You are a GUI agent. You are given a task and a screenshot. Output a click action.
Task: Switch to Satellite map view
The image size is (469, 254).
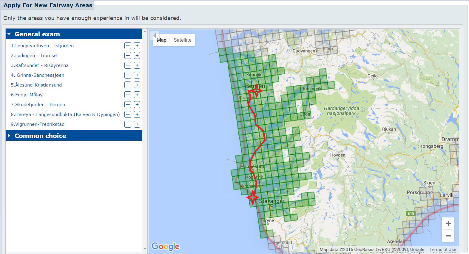(182, 40)
